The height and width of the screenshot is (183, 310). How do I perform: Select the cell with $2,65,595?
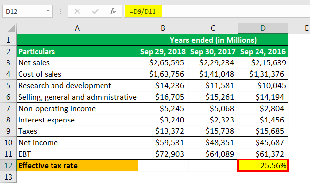point(163,63)
